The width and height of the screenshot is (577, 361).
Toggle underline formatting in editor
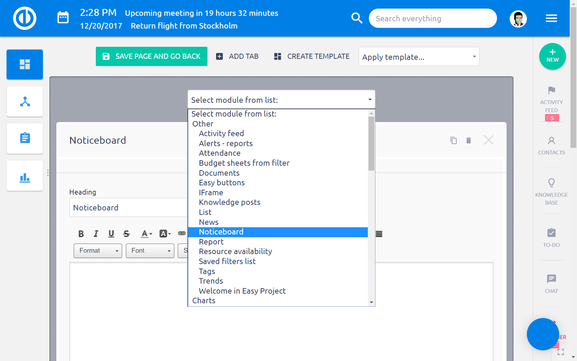click(111, 234)
